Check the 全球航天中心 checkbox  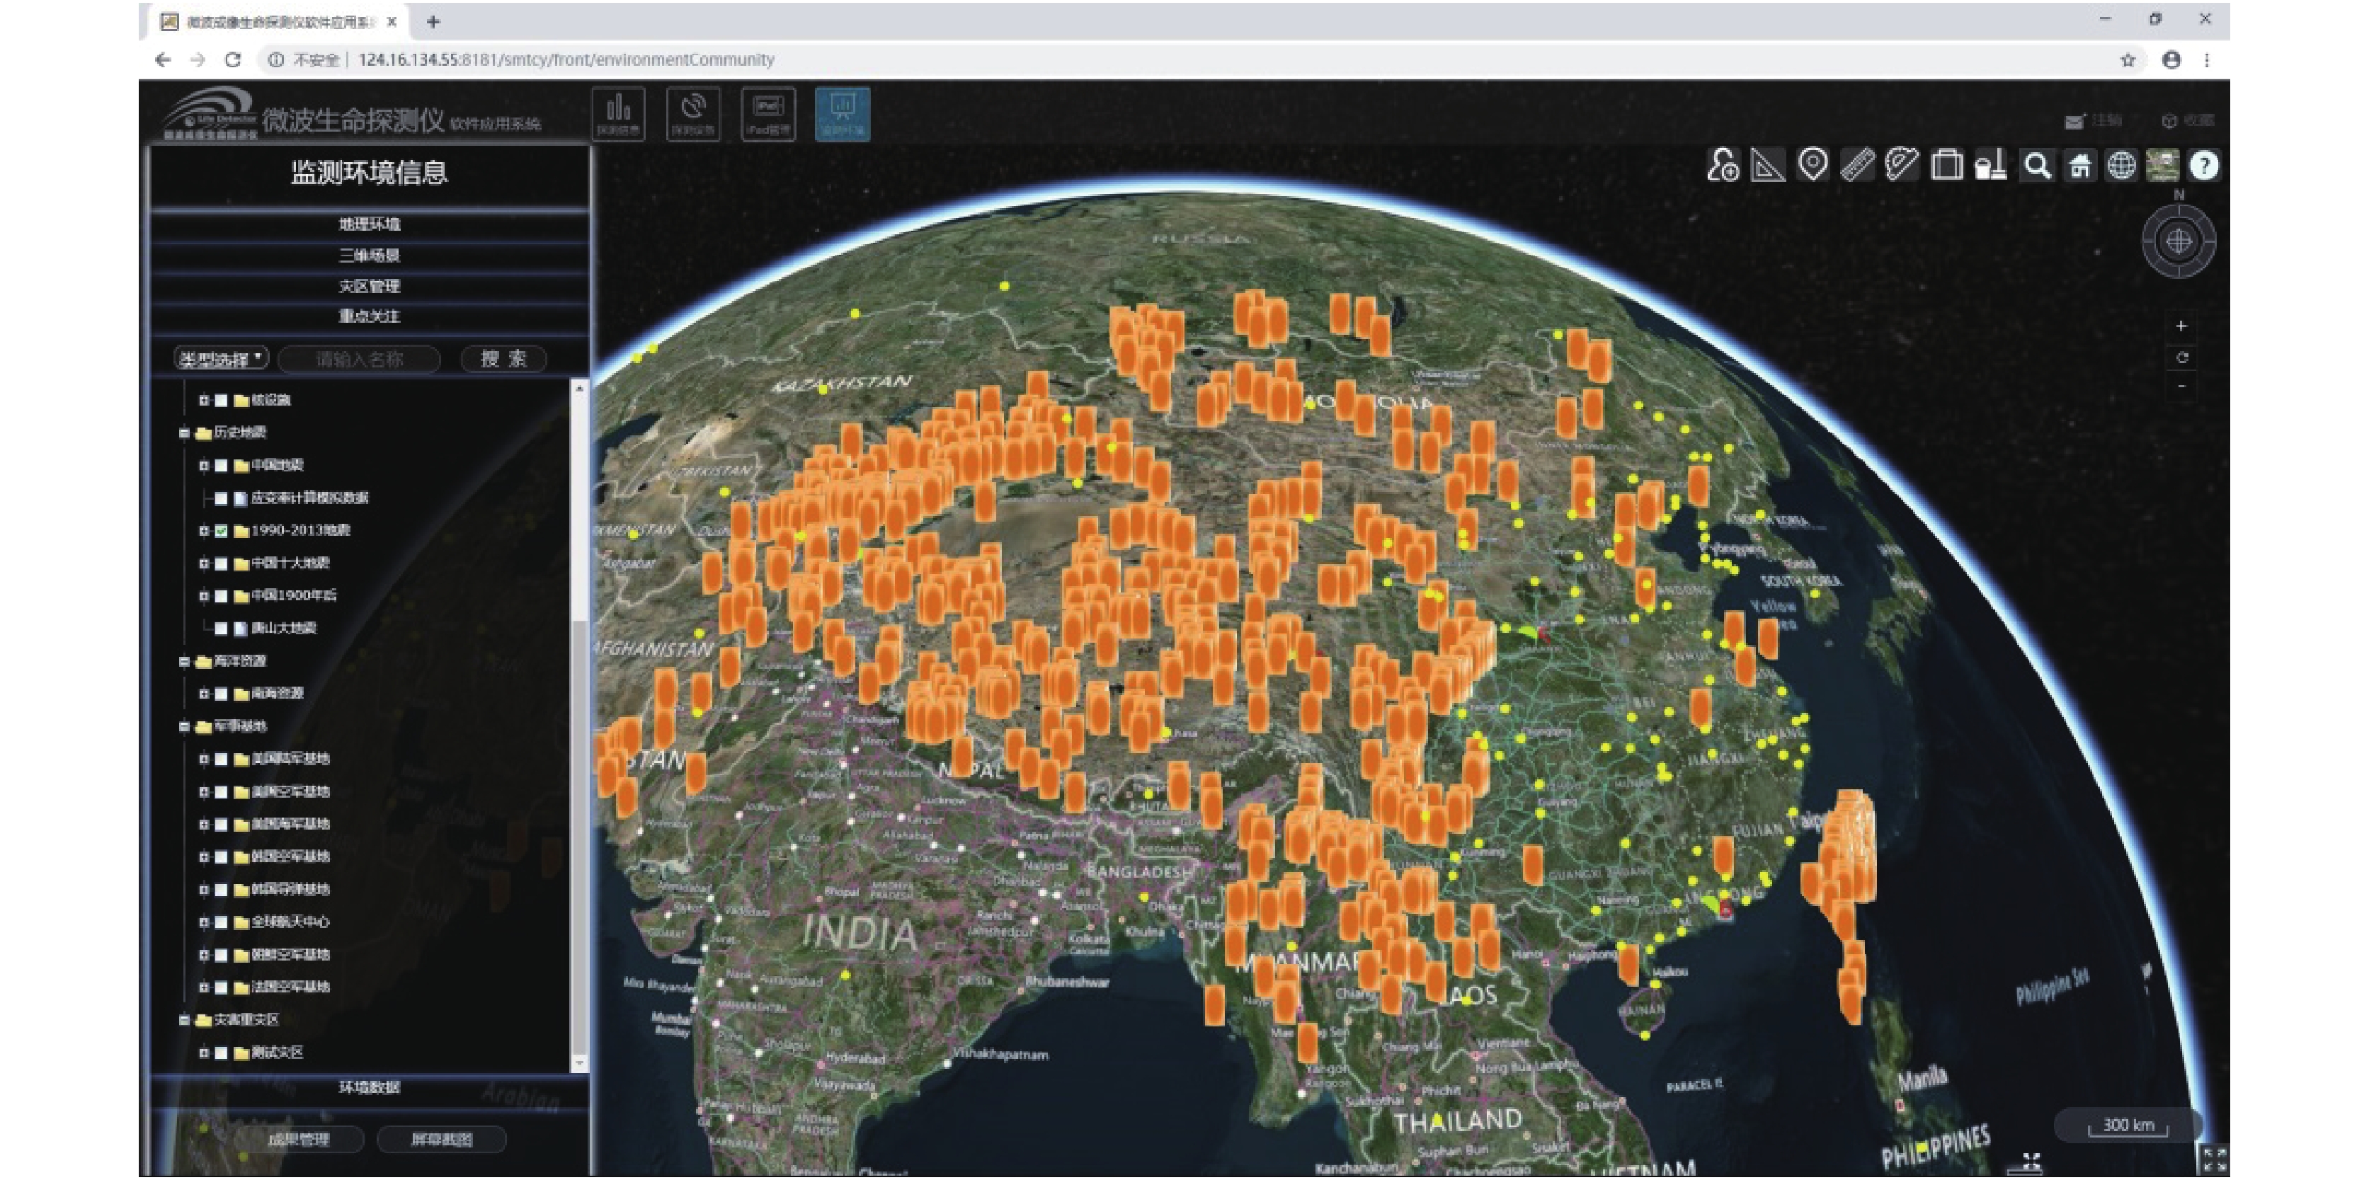click(221, 922)
